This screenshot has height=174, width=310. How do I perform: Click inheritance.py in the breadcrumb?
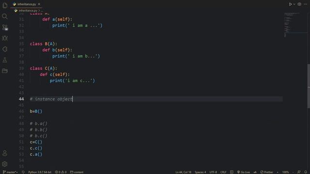pyautogui.click(x=28, y=11)
